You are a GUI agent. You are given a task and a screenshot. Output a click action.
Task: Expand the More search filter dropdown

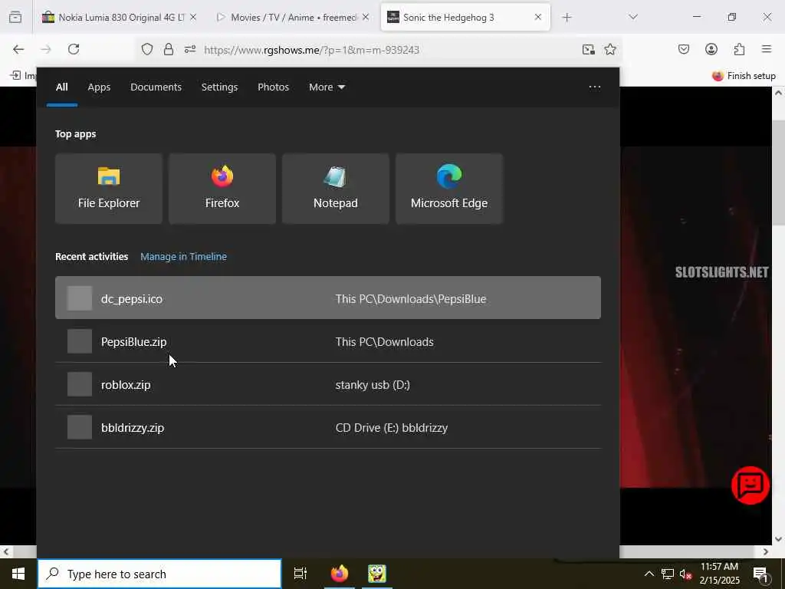[327, 87]
